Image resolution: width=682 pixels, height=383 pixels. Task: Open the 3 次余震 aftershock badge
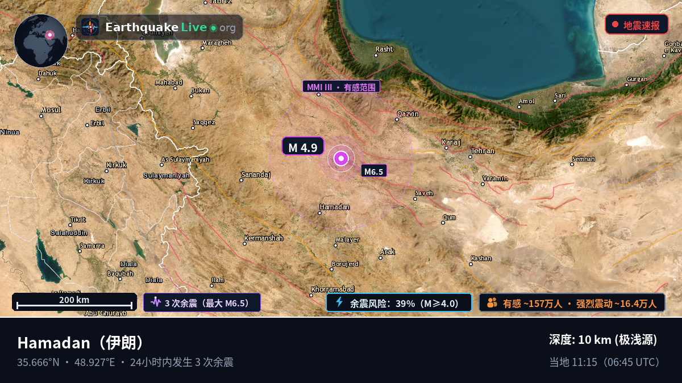[202, 302]
